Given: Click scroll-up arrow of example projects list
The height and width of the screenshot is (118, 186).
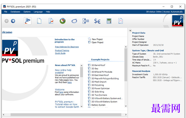Looking at the screenshot, I should tap(126, 47).
